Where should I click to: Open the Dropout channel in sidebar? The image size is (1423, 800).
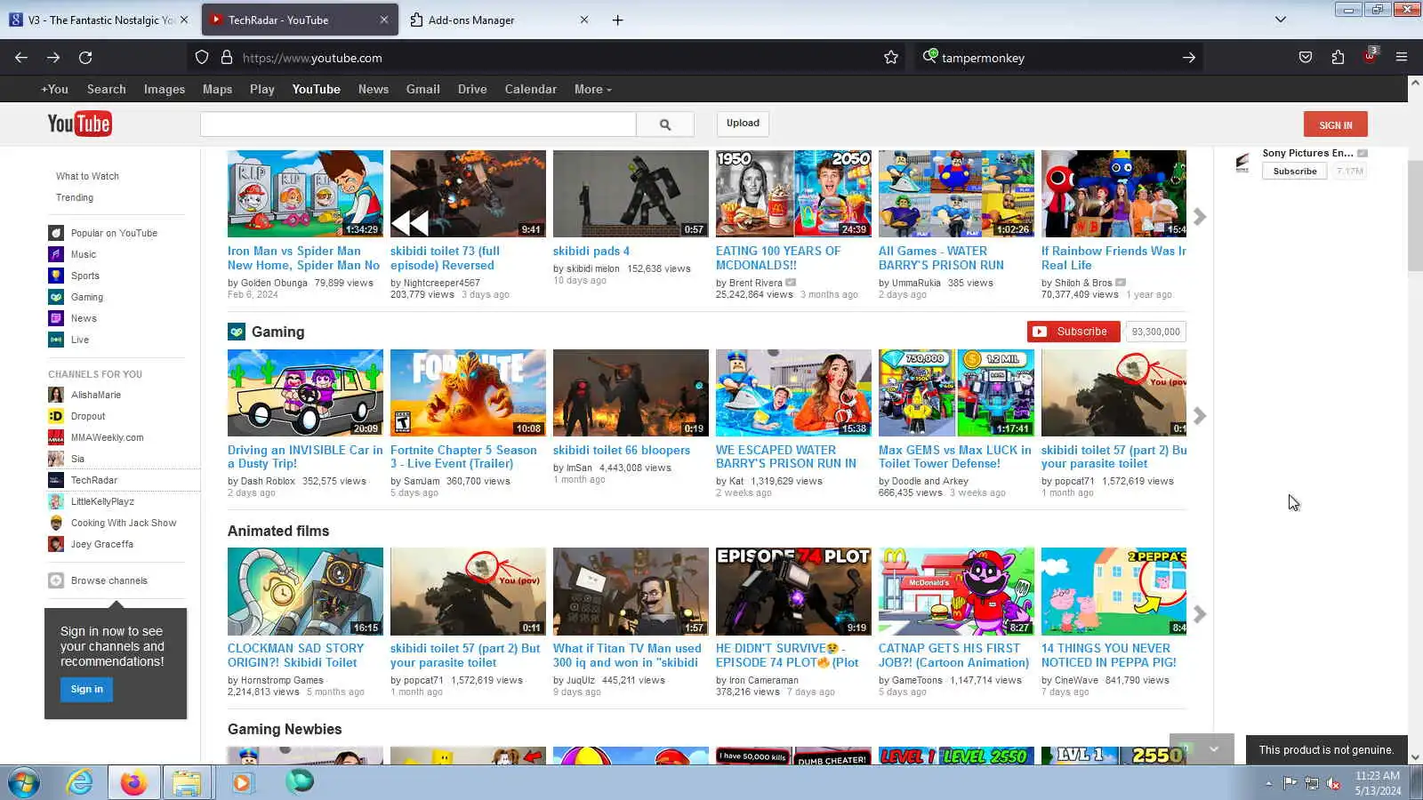88,416
